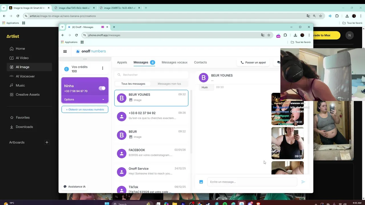This screenshot has height=205, width=365.
Task: Open the Contacts tab
Action: (200, 62)
